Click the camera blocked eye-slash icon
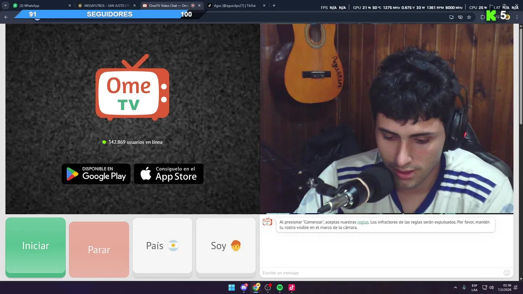This screenshot has height=294, width=523. [x=460, y=17]
